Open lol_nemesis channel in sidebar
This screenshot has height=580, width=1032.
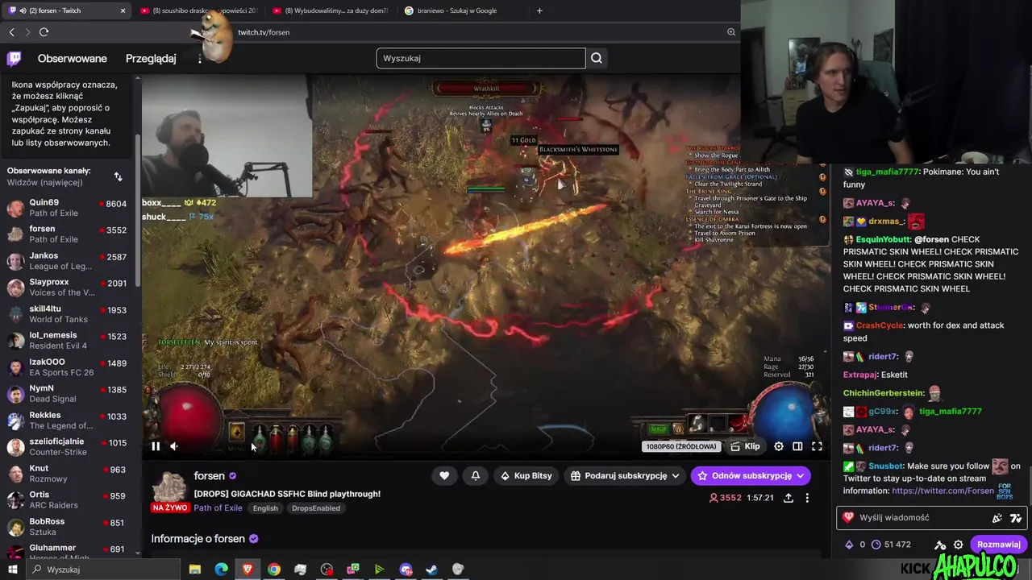click(x=69, y=340)
